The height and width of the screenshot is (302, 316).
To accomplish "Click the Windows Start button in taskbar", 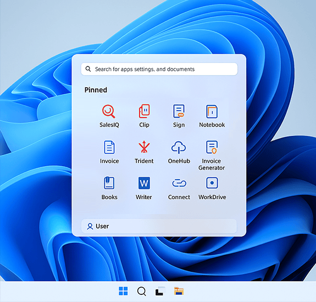I will tap(123, 291).
